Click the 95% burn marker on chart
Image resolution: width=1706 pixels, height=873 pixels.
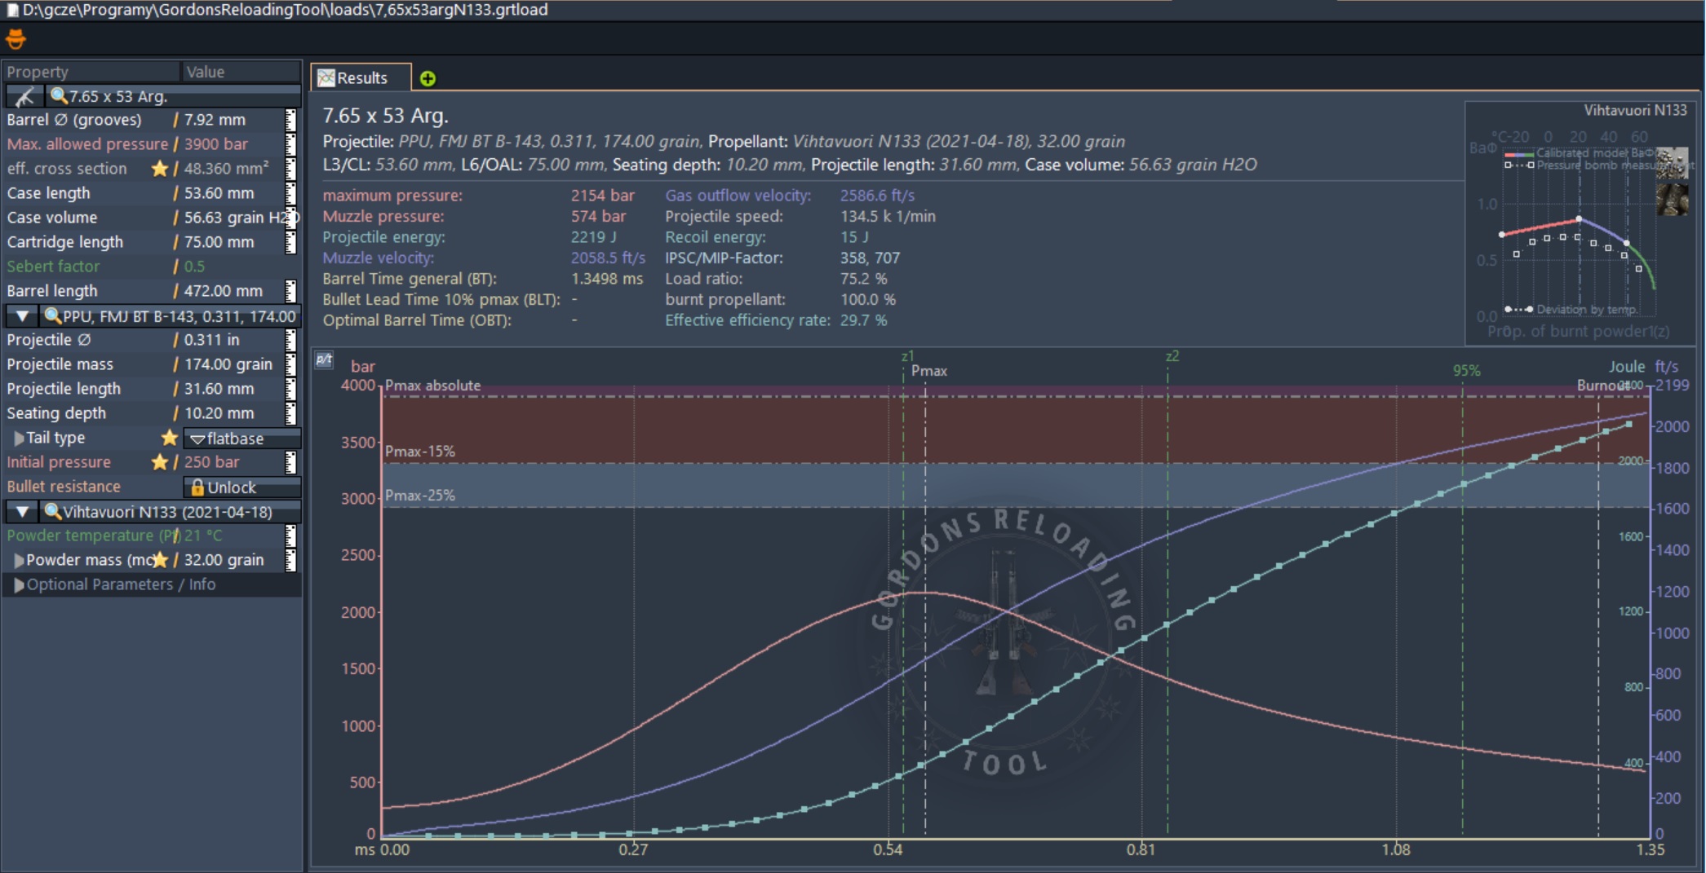1466,371
